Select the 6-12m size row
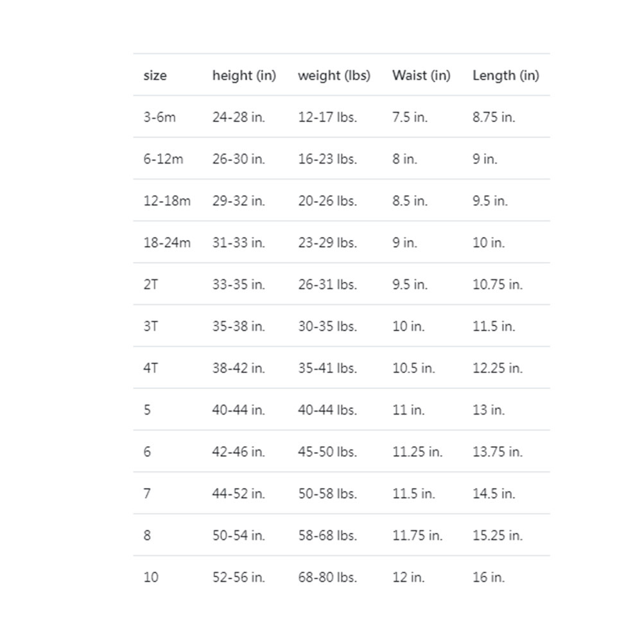This screenshot has height=642, width=642. [163, 159]
